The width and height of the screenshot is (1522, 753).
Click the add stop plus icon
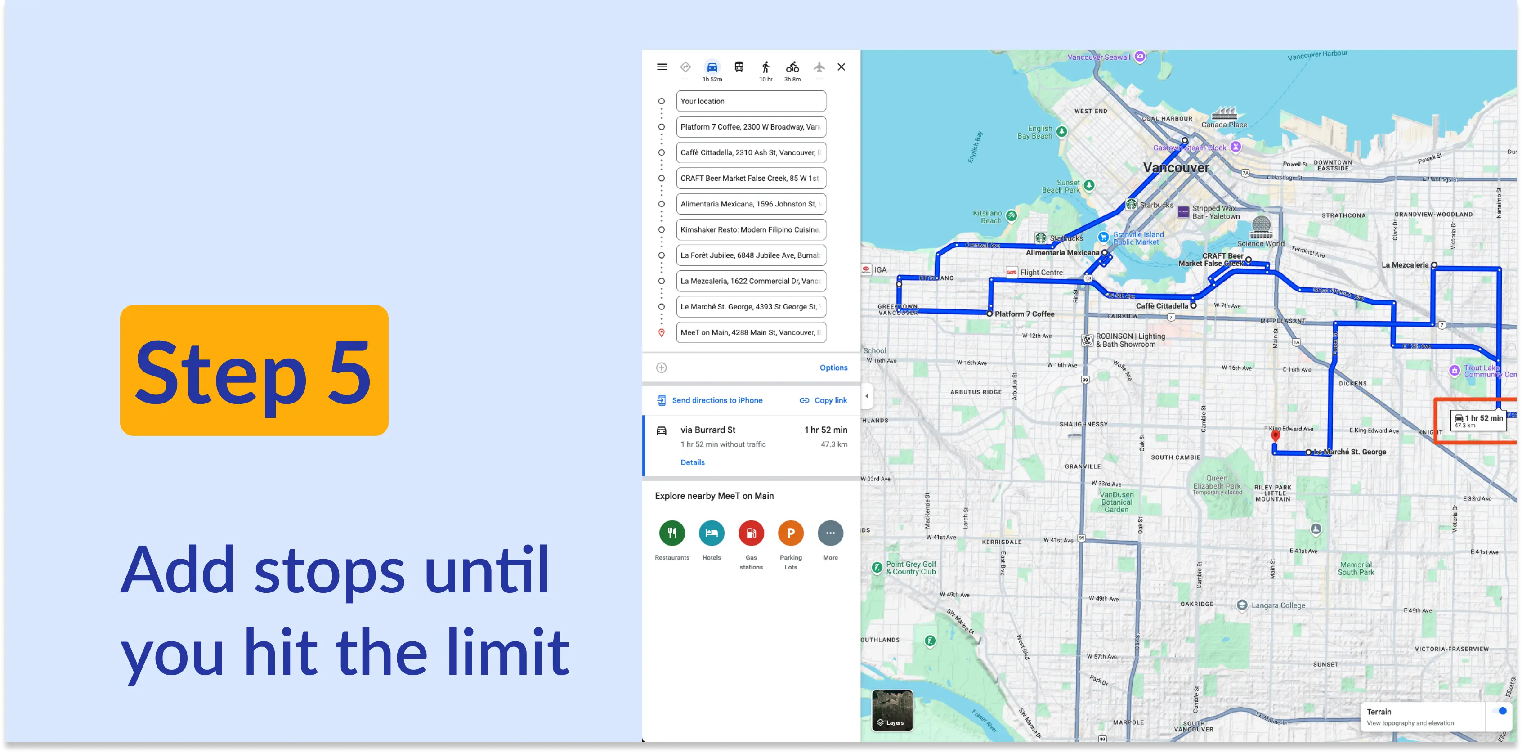[x=661, y=368]
